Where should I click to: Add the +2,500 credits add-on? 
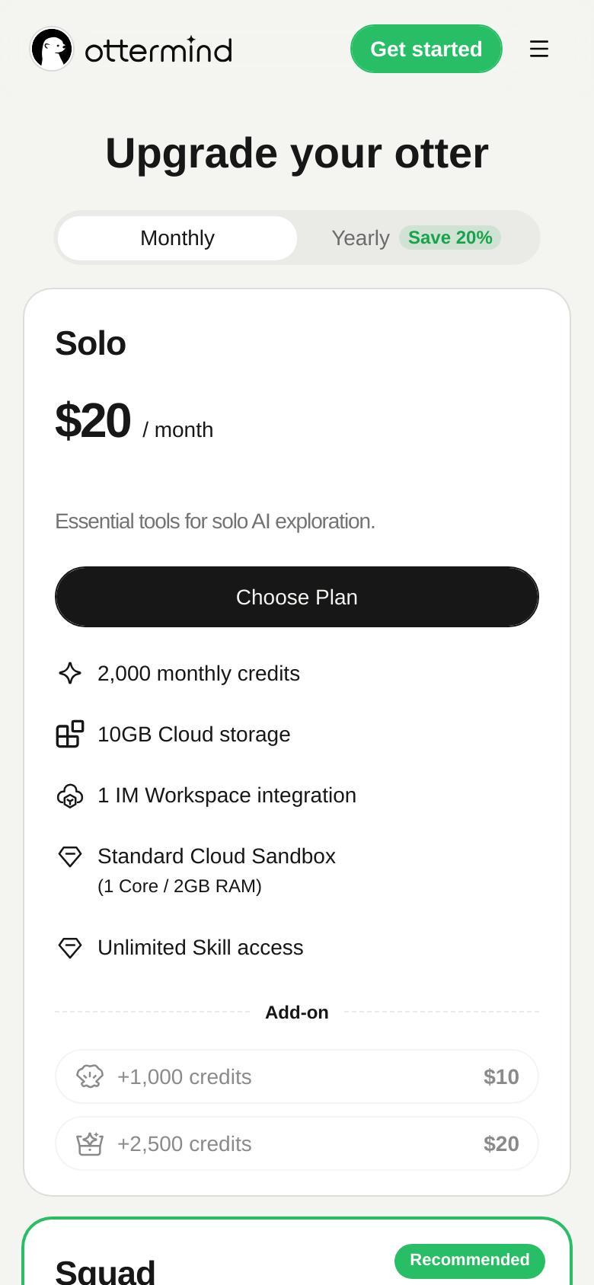click(297, 1143)
